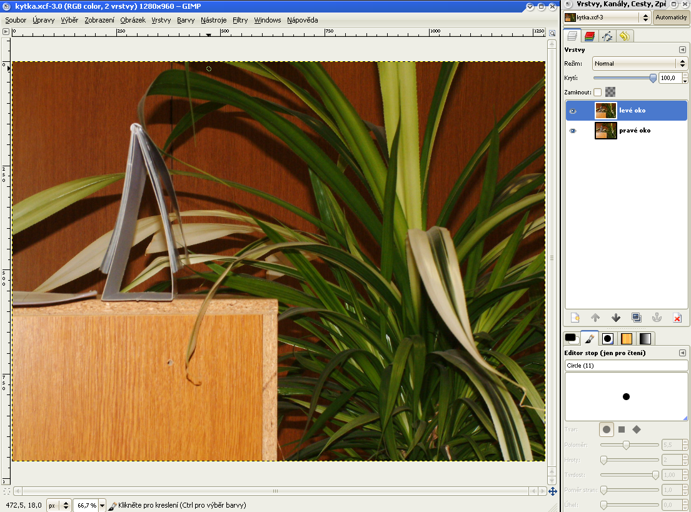Open the Channels tab icon
691x512 pixels.
590,36
